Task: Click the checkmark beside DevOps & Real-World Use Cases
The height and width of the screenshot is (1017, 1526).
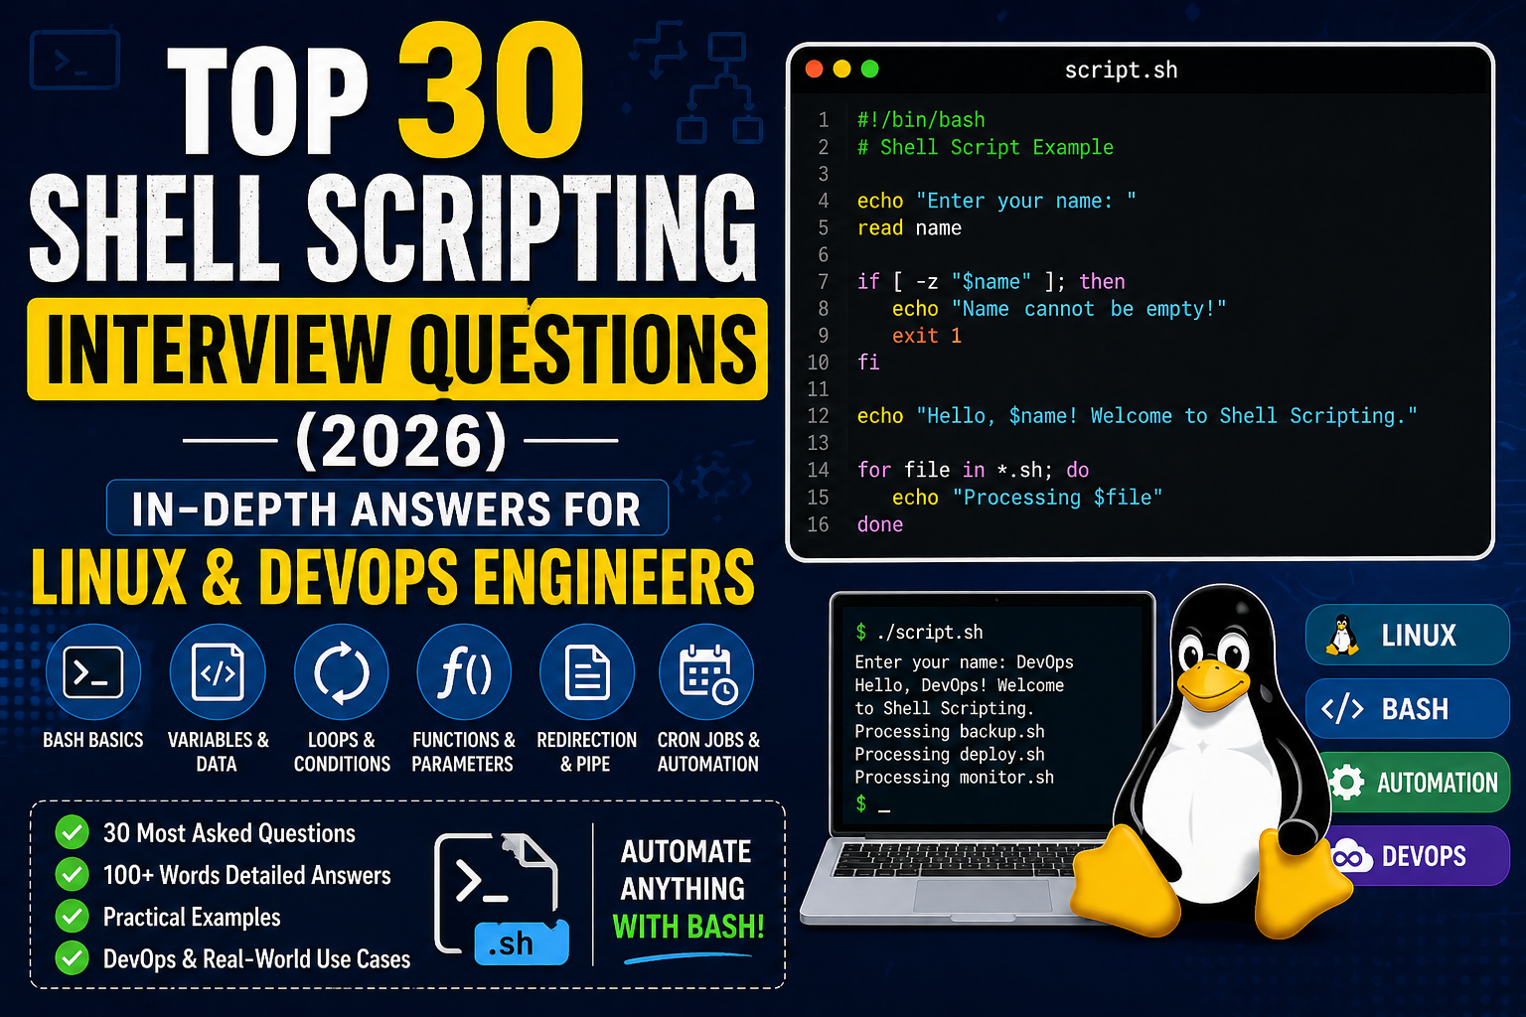Action: pos(72,958)
